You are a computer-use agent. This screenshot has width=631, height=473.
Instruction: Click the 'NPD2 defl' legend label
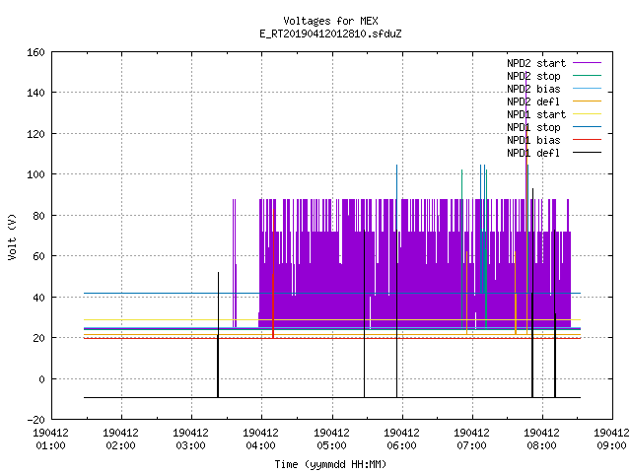click(x=533, y=101)
